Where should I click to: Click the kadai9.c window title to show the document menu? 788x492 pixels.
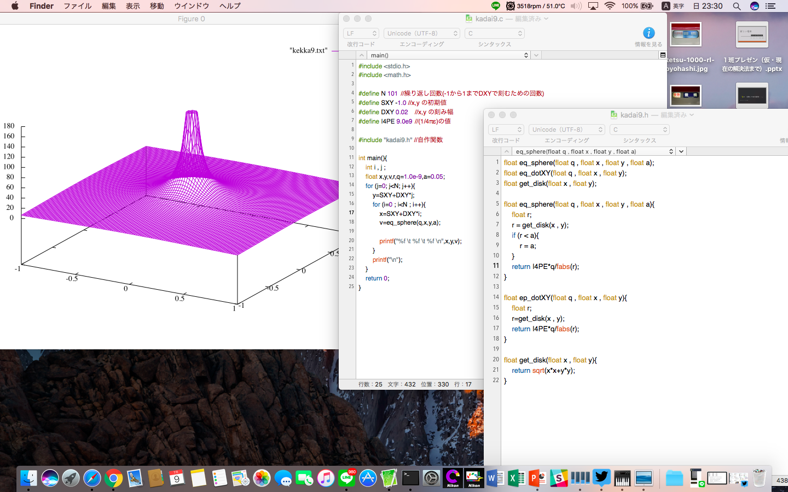489,19
